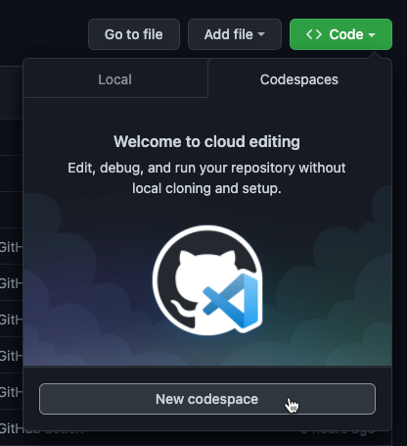Click the caret arrow beside Add file

[x=261, y=34]
